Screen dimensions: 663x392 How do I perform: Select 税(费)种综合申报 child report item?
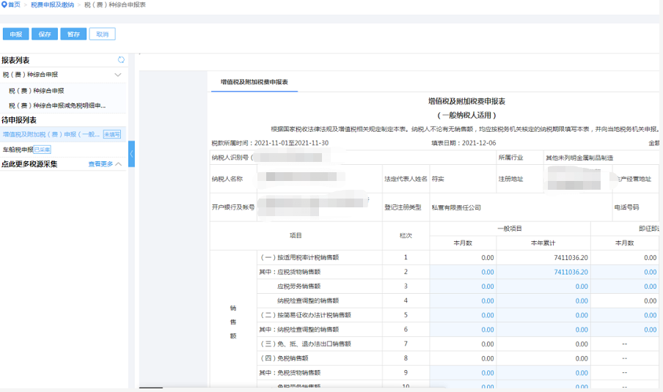[37, 91]
